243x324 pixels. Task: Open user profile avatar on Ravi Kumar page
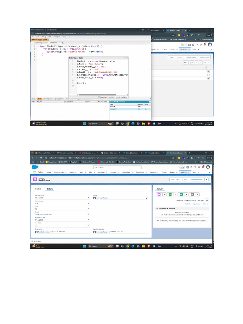[208, 167]
